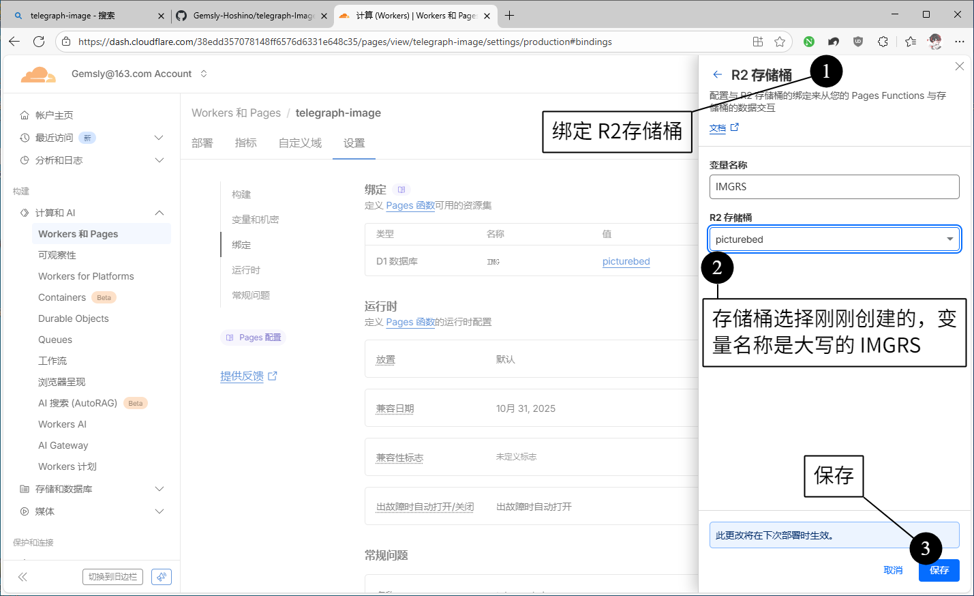
Task: Open the R2 存储桶 picturebed dropdown
Action: pos(834,239)
